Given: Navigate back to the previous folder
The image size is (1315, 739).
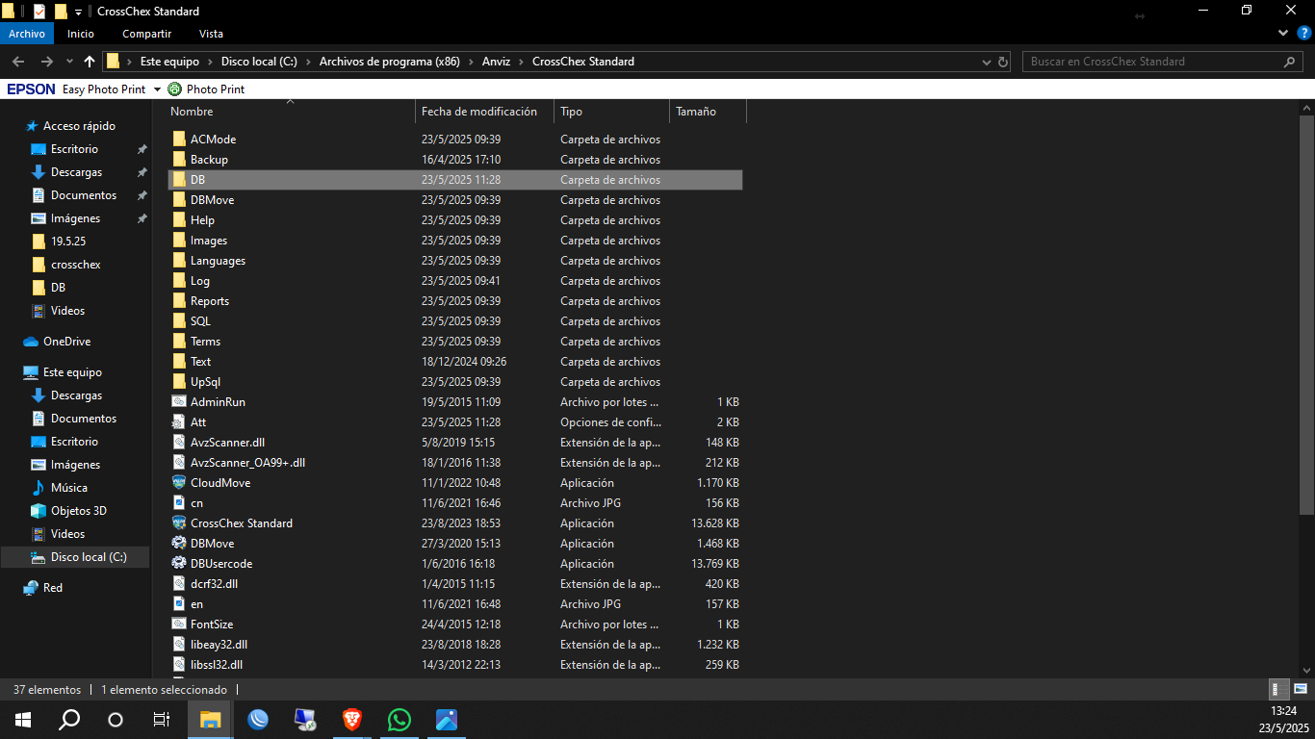Looking at the screenshot, I should (x=18, y=62).
